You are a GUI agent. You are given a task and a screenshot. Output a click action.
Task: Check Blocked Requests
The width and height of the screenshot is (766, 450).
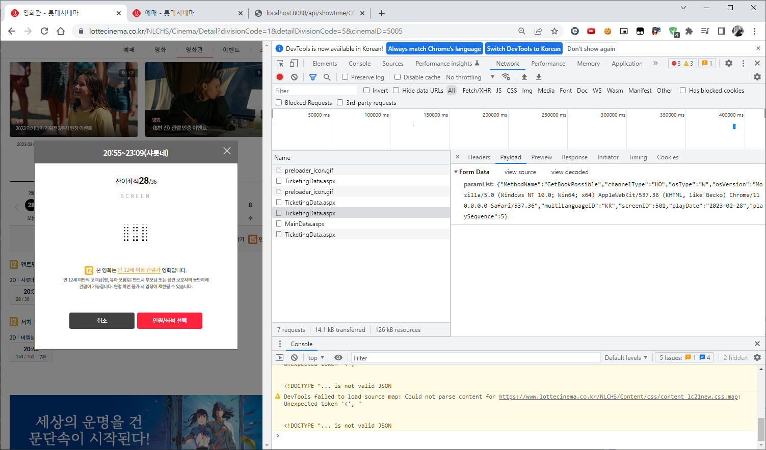coord(279,102)
